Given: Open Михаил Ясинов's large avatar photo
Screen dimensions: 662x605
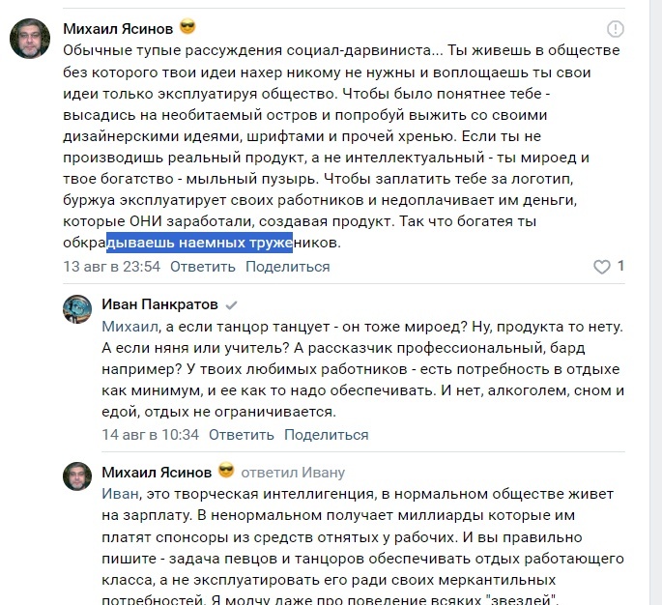Looking at the screenshot, I should [x=30, y=39].
